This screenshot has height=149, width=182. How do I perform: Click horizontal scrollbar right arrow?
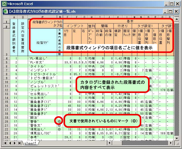pyautogui.click(x=171, y=143)
